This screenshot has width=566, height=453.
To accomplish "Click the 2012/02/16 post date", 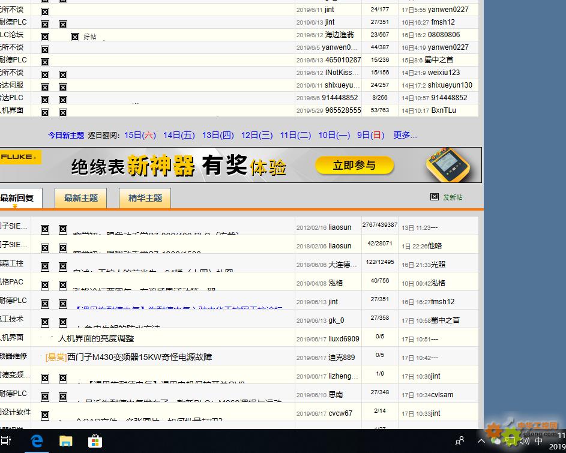I will (x=312, y=228).
